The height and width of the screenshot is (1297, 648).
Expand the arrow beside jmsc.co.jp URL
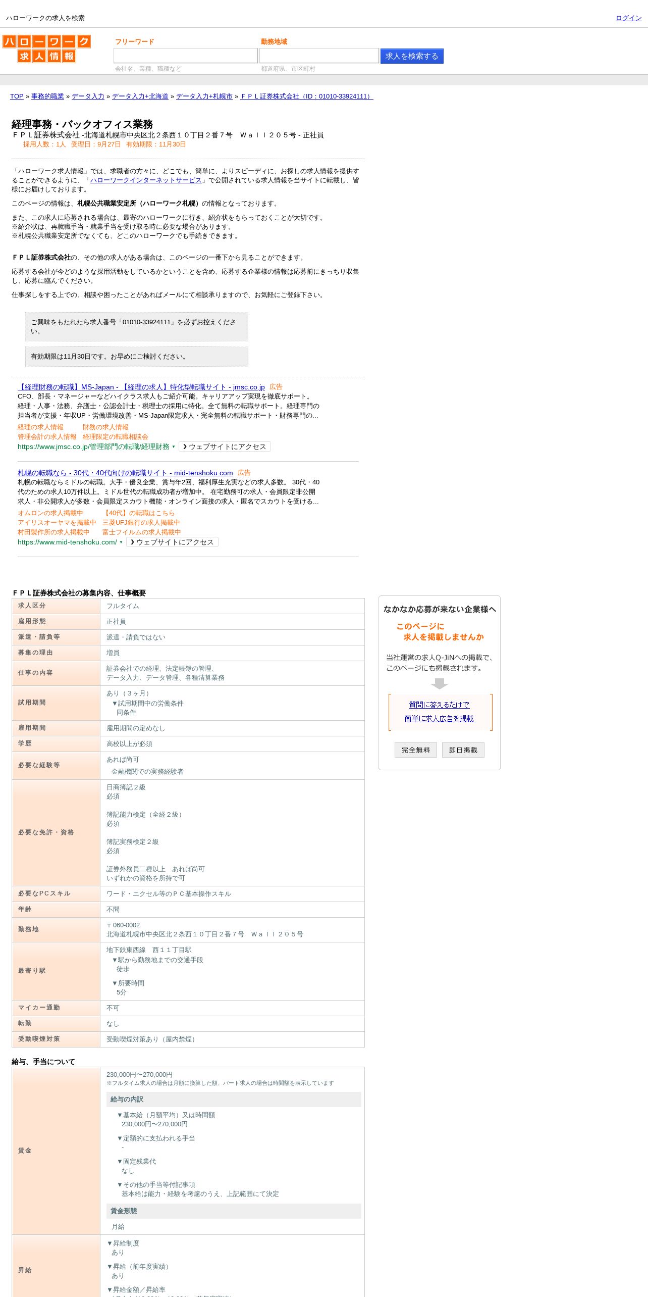pos(174,447)
